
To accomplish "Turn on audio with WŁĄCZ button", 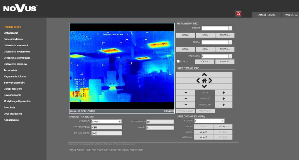I will (204, 132).
